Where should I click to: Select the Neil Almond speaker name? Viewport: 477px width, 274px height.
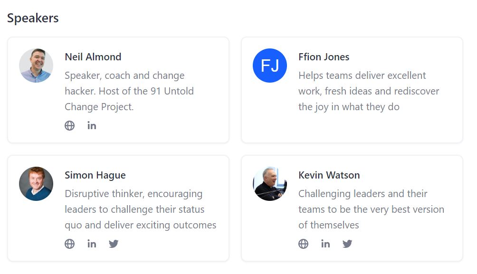pyautogui.click(x=93, y=57)
